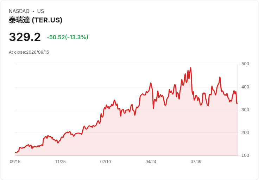Screen dimensions: 259x180
Task: Click the 09/15 x-axis date label
Action: (x=15, y=162)
